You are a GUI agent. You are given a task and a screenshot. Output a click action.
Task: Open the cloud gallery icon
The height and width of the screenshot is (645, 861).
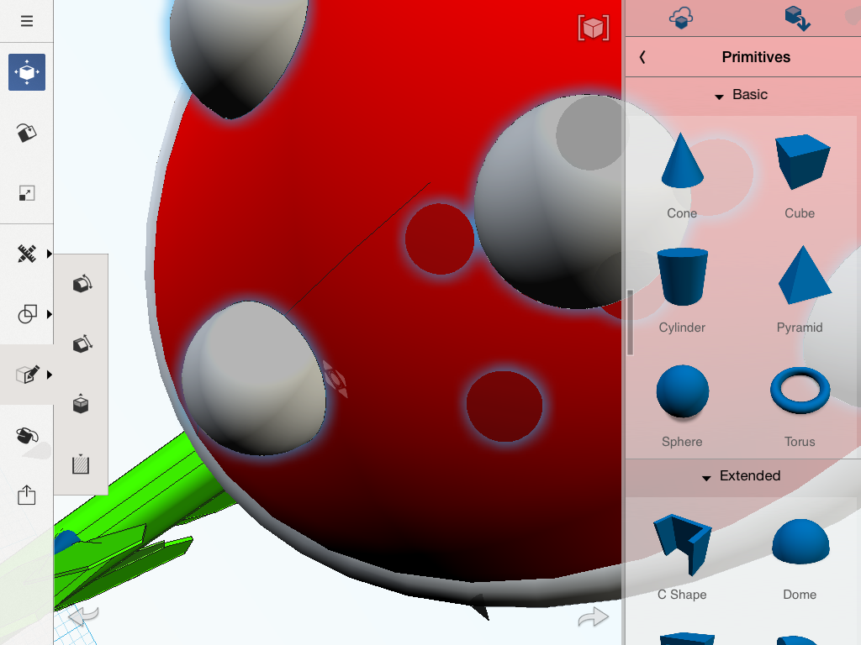coord(681,18)
